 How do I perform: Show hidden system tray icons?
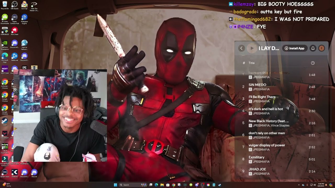point(299,185)
